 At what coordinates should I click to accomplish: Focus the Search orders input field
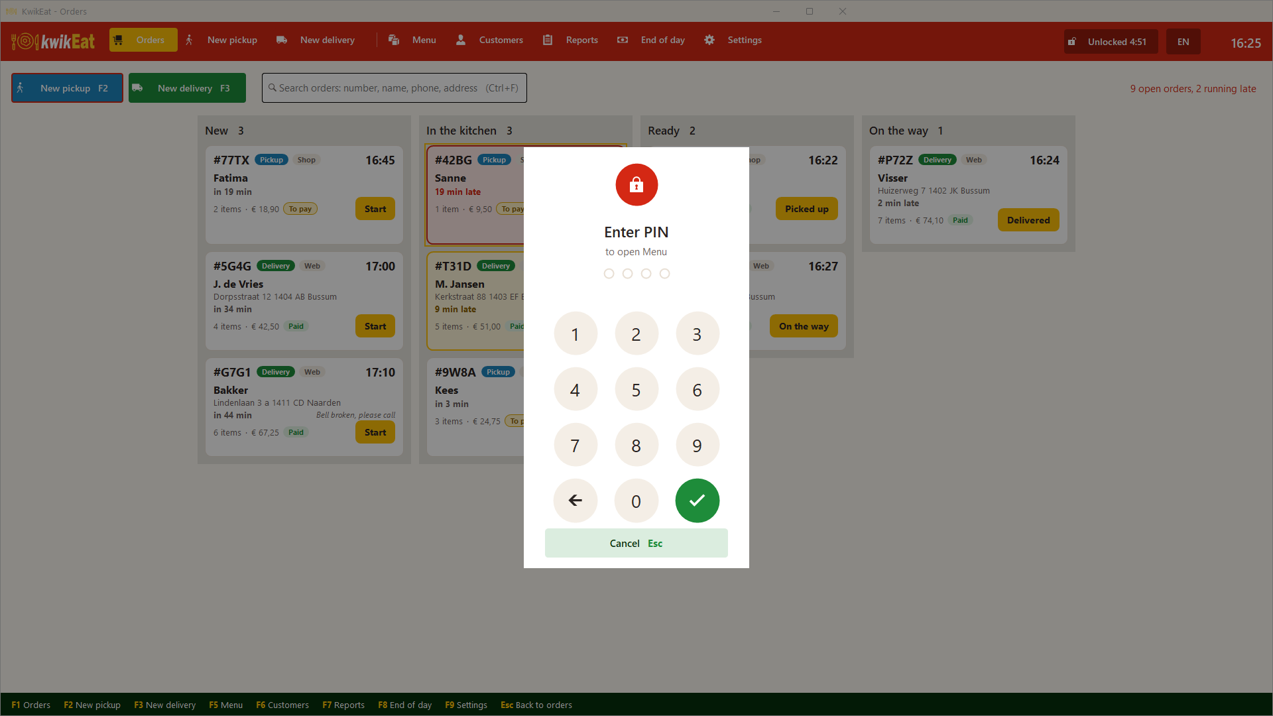(394, 88)
